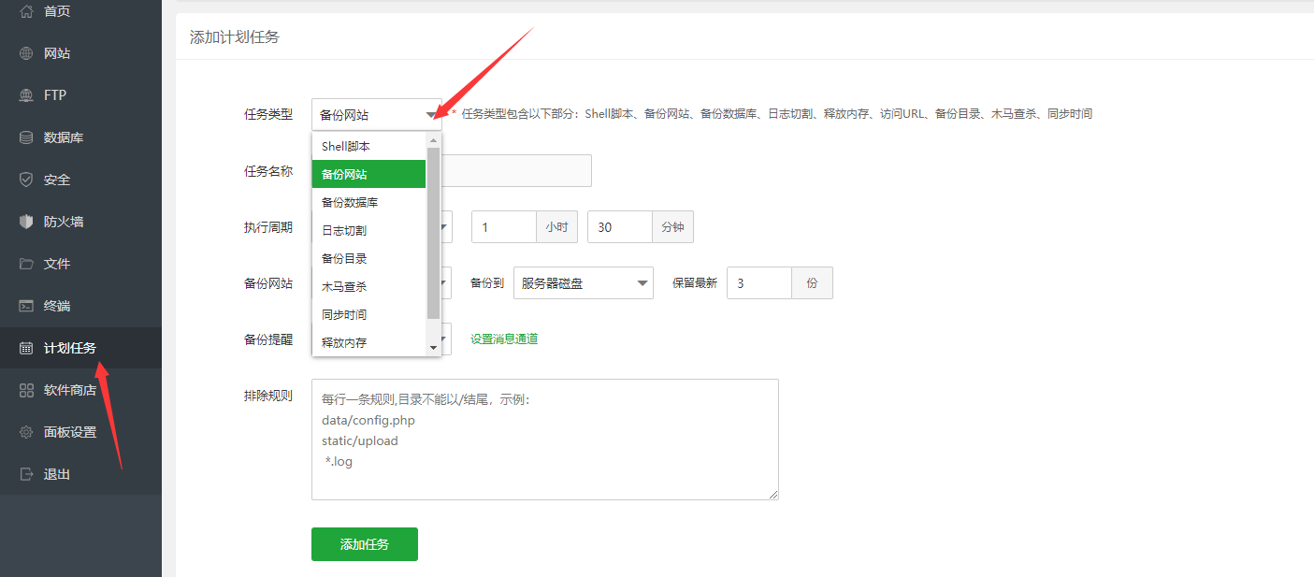Open the 安全 security panel

click(x=47, y=179)
